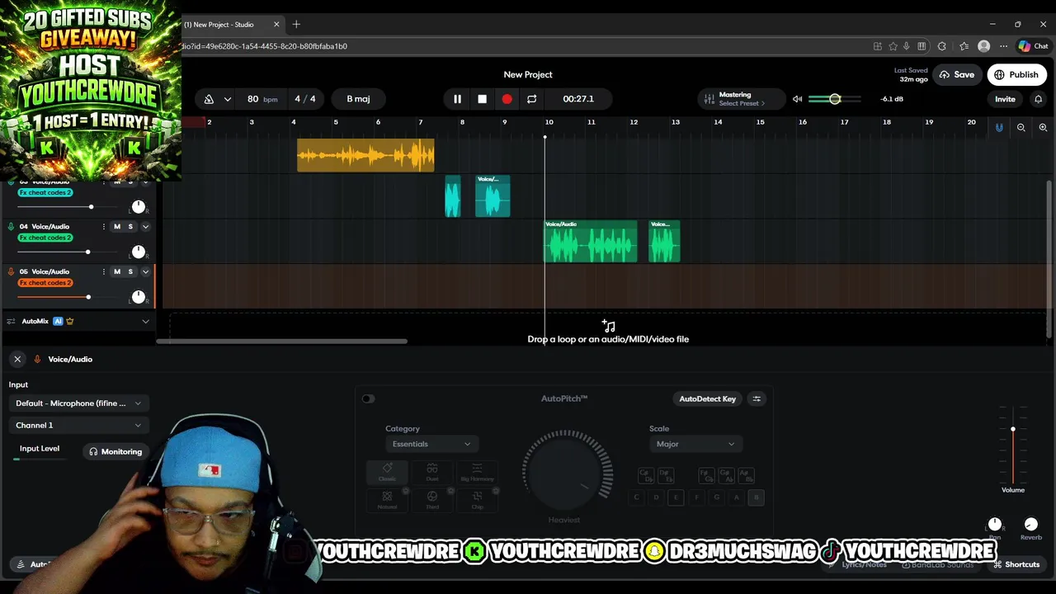Image resolution: width=1056 pixels, height=594 pixels.
Task: Mute track 05 Voice/Audio
Action: 117,271
